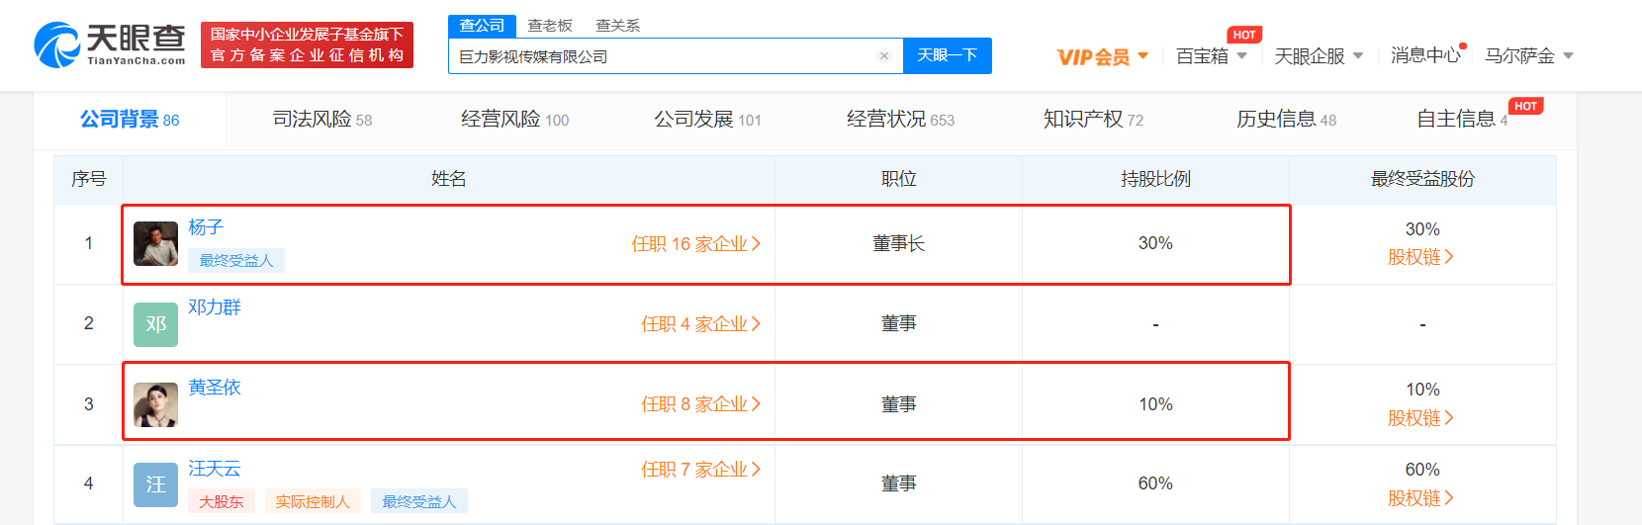The height and width of the screenshot is (525, 1642).
Task: Switch to 公司背景 tab
Action: click(x=130, y=120)
